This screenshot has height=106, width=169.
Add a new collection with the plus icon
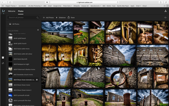pos(38,30)
